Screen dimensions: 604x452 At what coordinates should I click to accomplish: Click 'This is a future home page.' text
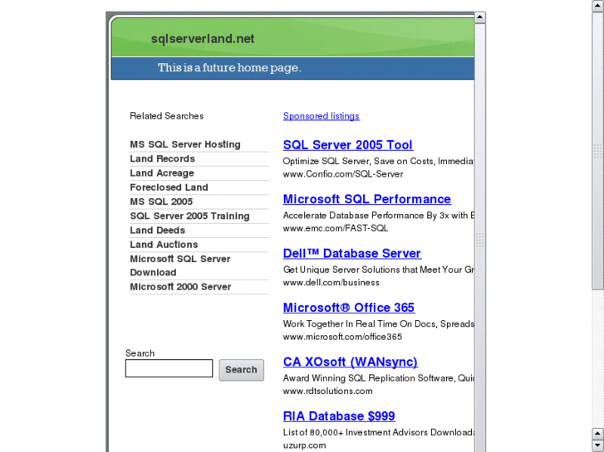[229, 68]
